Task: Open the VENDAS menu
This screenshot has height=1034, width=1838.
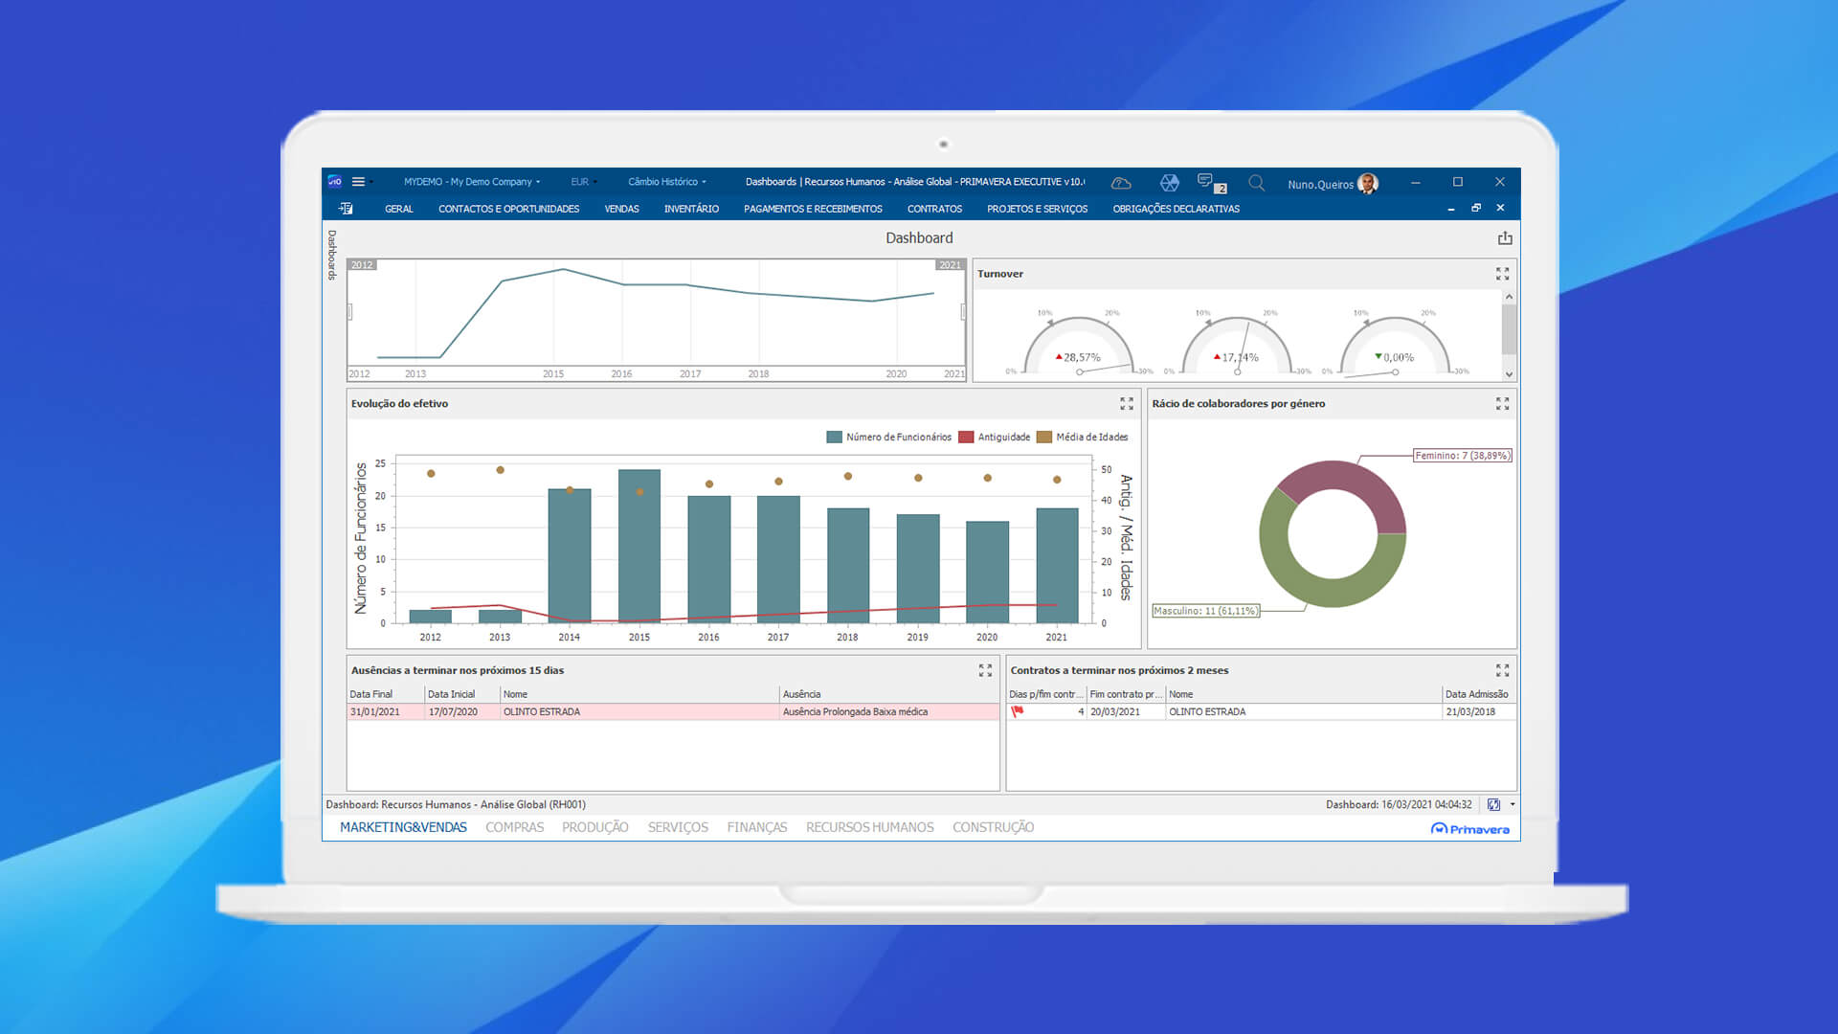Action: 621,209
